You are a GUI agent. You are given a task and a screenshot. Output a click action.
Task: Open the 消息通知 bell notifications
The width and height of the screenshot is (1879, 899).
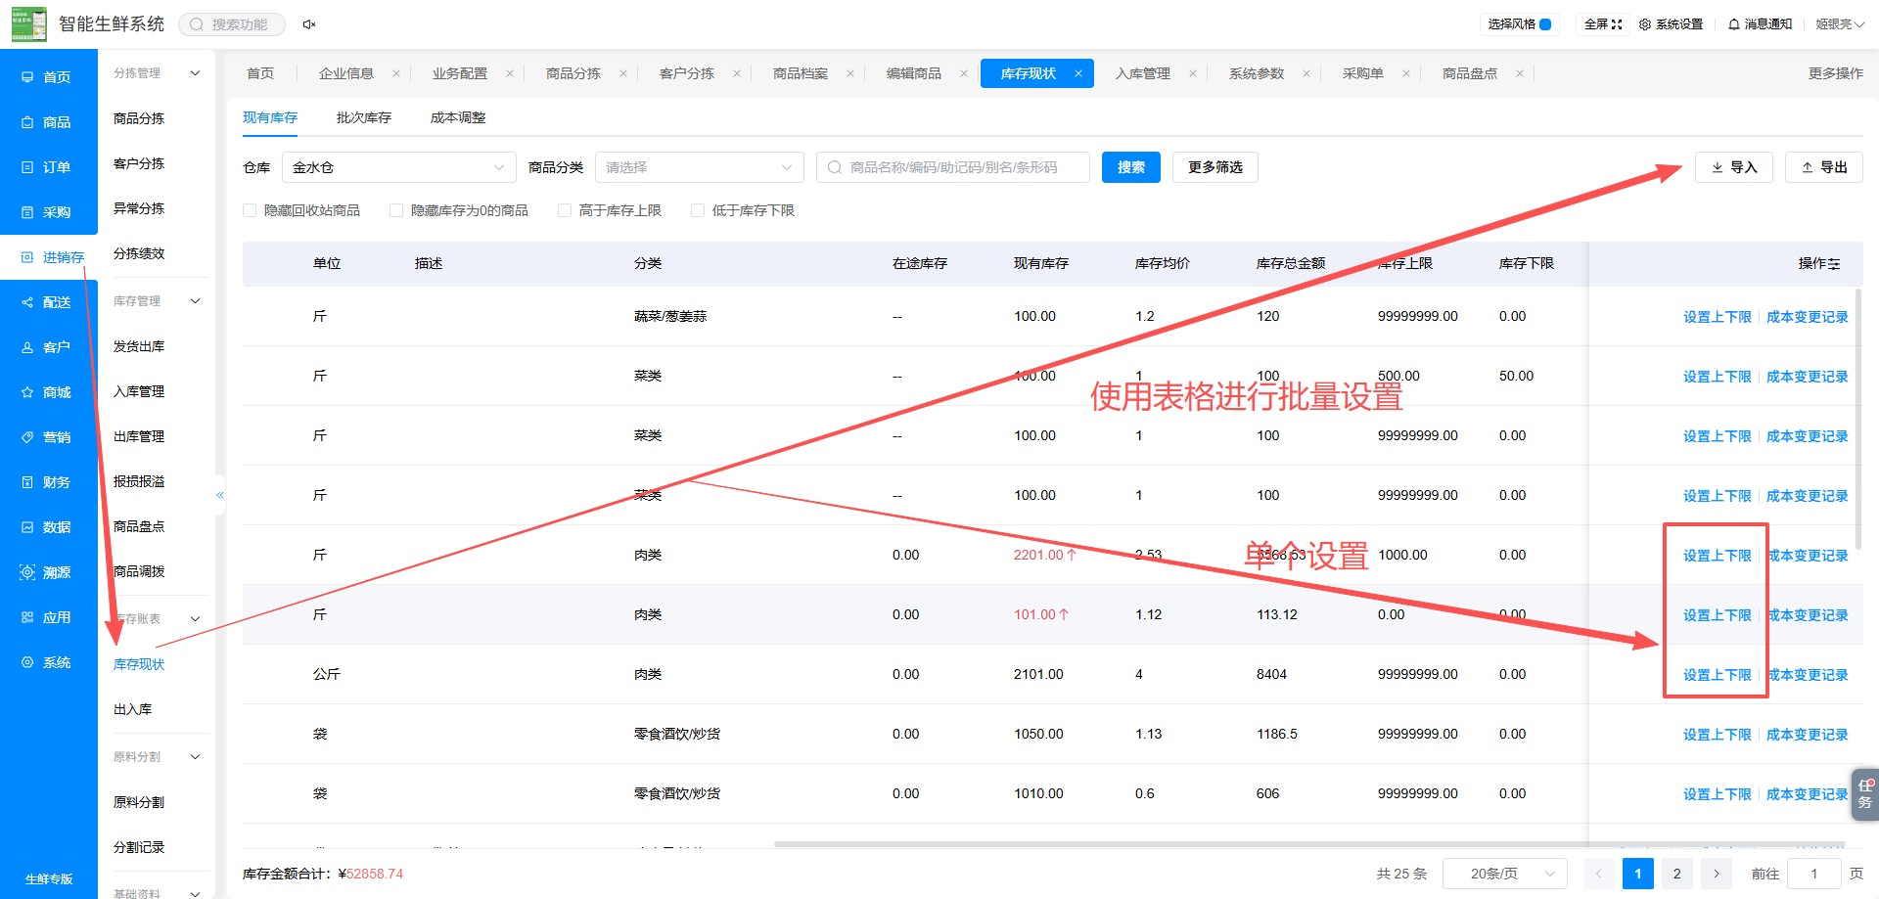pyautogui.click(x=1760, y=24)
